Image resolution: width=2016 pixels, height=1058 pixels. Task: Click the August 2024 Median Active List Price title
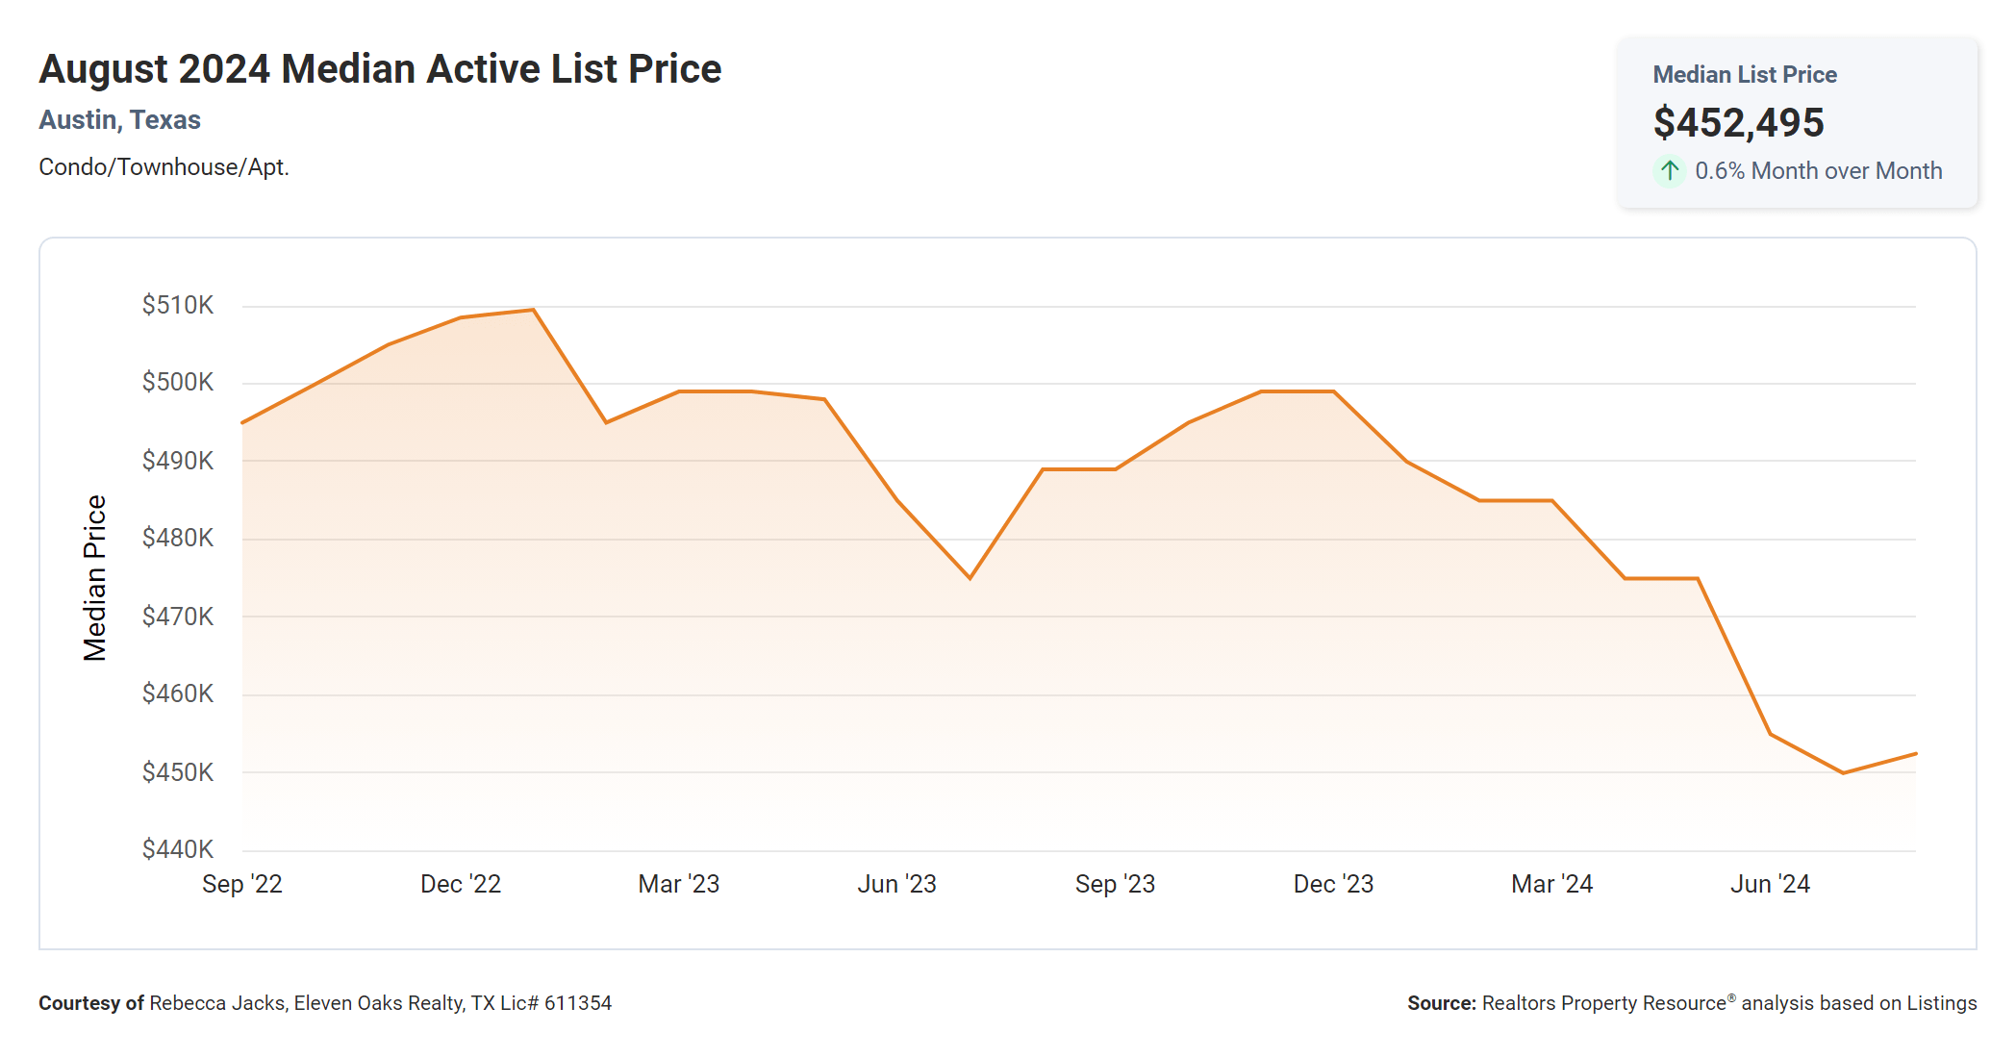point(380,69)
